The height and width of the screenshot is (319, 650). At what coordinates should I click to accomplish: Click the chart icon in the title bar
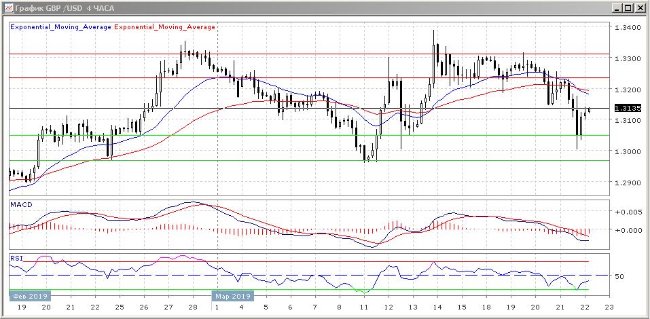click(7, 7)
